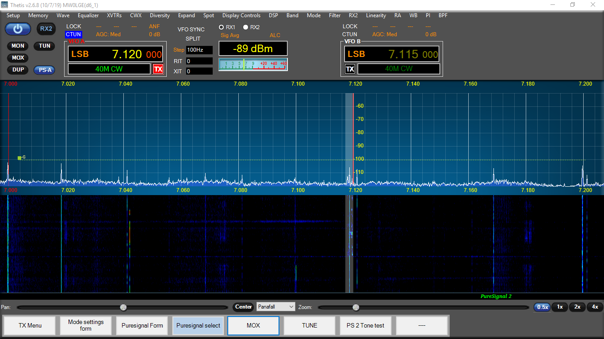604x339 pixels.
Task: Click AGC: Med label for VFO B
Action: click(385, 34)
